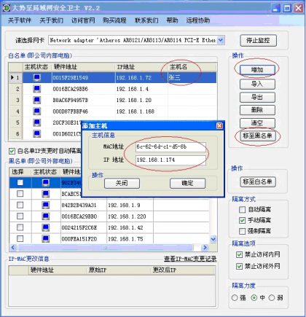Click host status icon in whitelist row 6

[x=37, y=133]
